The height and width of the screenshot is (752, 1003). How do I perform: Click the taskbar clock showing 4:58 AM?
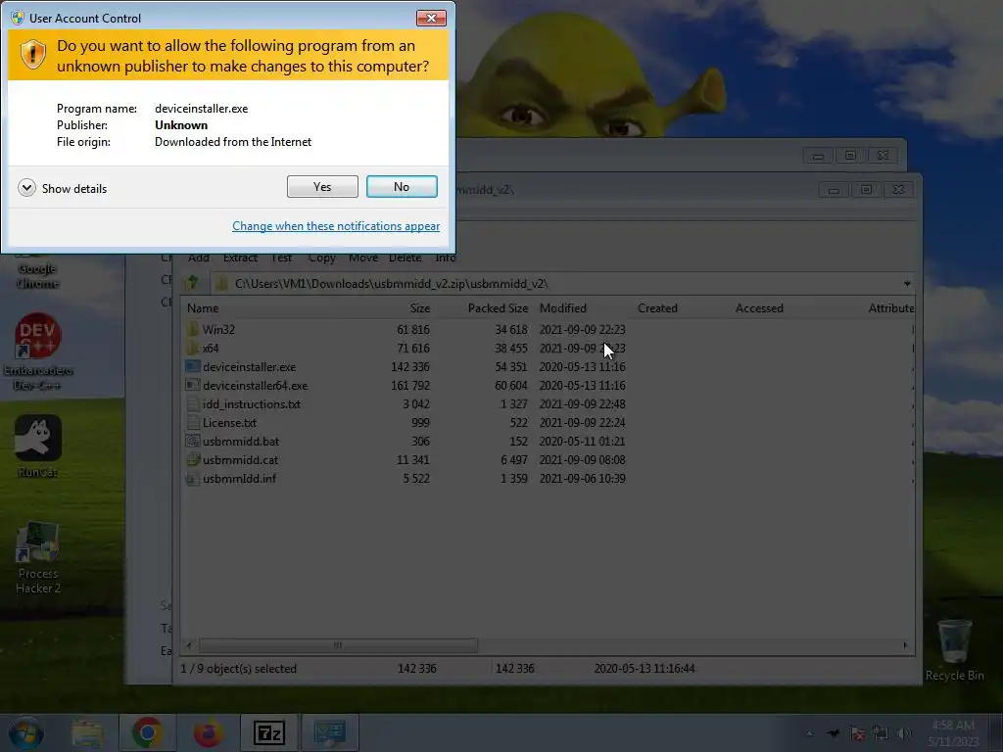pyautogui.click(x=953, y=733)
